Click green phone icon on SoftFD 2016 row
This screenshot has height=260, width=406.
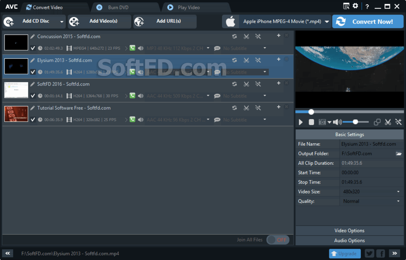point(132,96)
